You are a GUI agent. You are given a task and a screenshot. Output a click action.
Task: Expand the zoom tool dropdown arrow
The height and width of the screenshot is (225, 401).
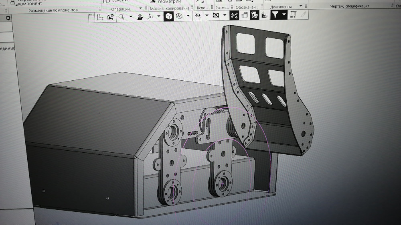click(131, 17)
